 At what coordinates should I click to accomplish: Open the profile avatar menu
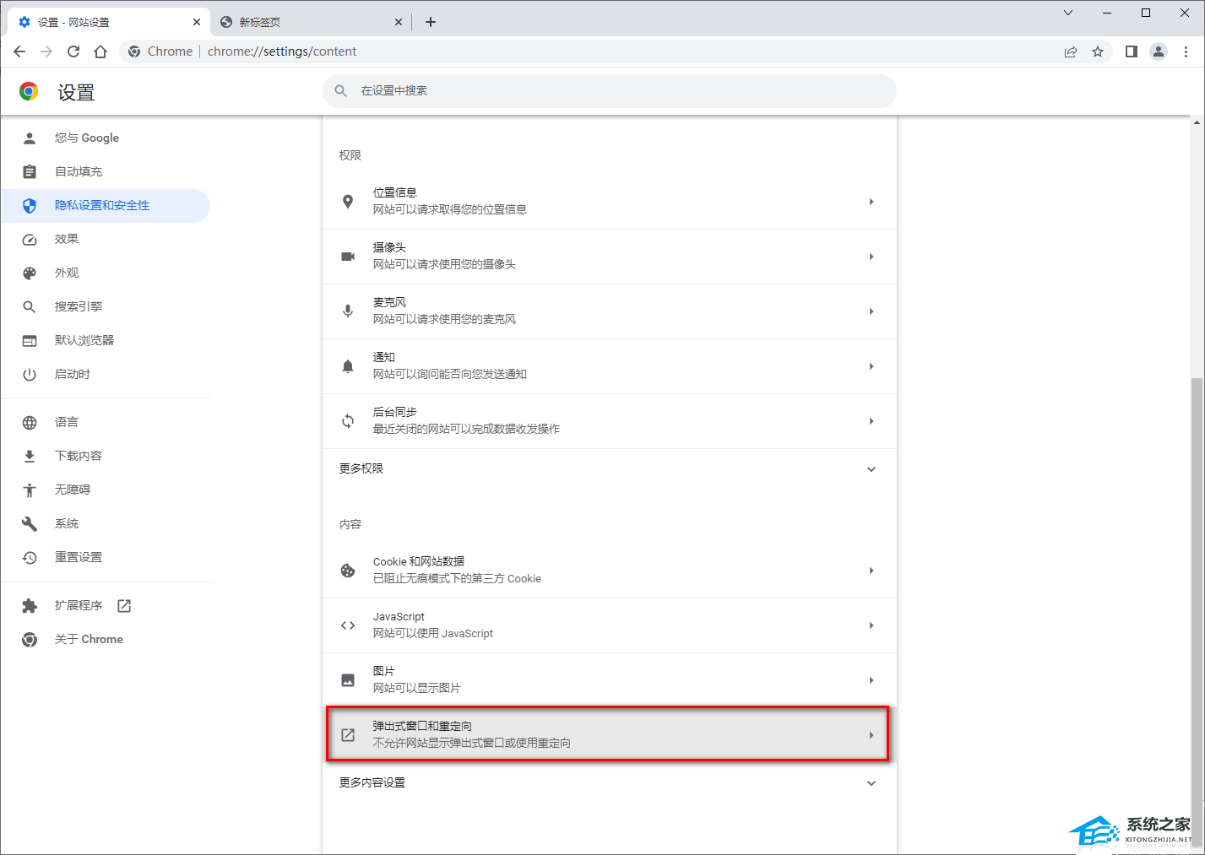[1159, 51]
